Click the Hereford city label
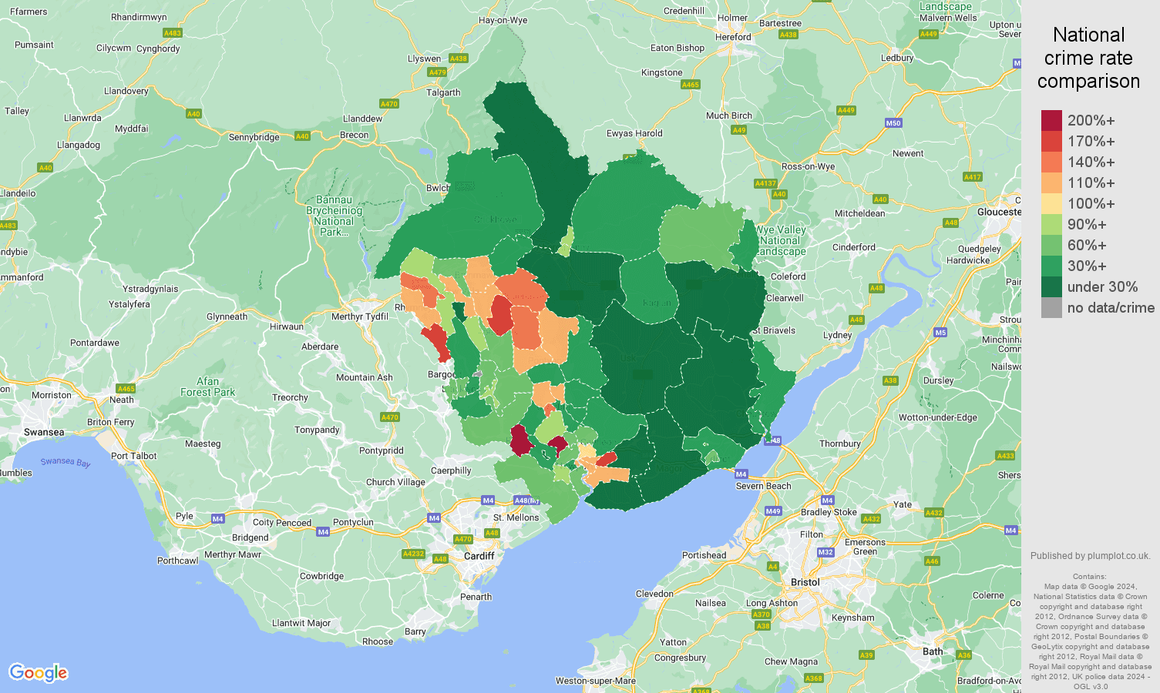This screenshot has width=1160, height=693. (x=733, y=37)
